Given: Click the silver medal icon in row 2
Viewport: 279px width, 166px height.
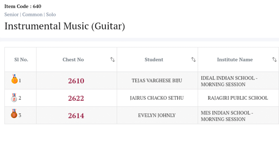Looking at the screenshot, I should 14,98.
